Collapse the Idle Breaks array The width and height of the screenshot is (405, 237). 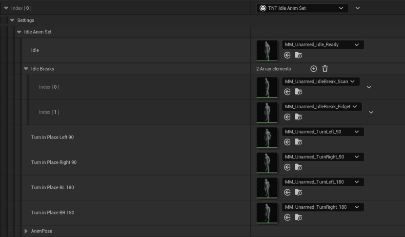click(x=26, y=69)
